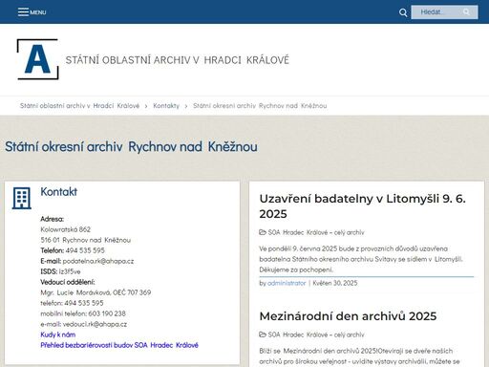This screenshot has height=367, width=489.
Task: Click the postal line 516 01 Rychnov nad Kněžnou
Action: tap(85, 240)
